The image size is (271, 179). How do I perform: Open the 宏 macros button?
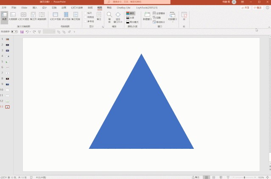[184, 16]
